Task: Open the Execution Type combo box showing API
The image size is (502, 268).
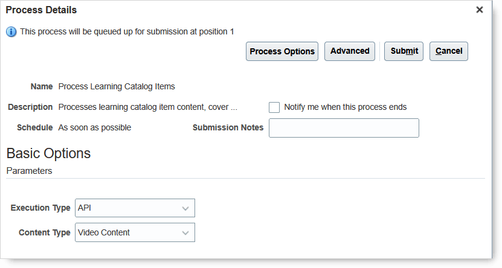Action: click(x=128, y=208)
